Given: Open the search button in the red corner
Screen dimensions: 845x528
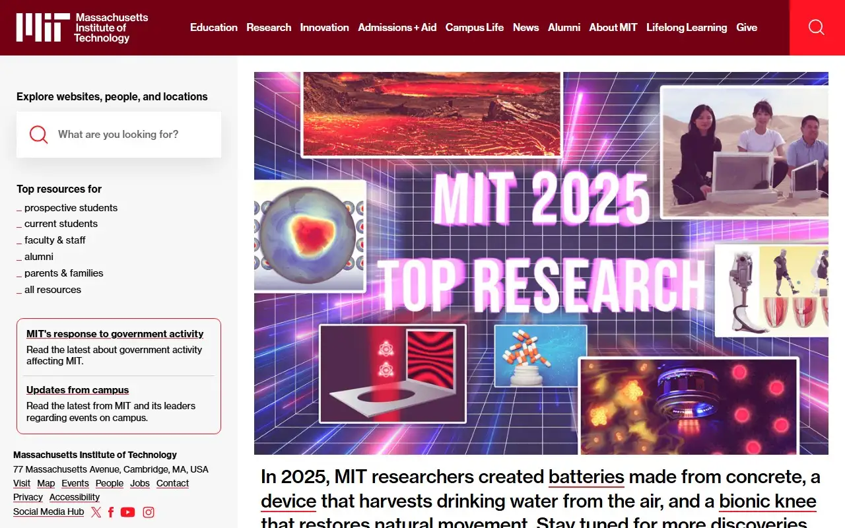Looking at the screenshot, I should tap(817, 27).
